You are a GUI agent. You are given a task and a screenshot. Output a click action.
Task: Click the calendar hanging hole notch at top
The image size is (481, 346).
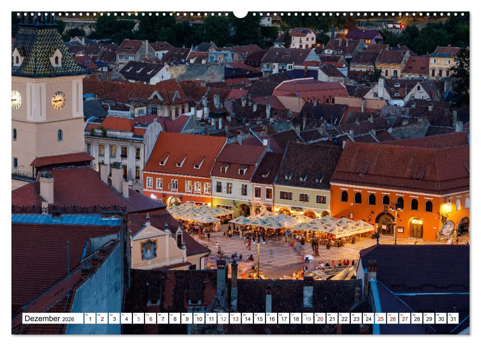(240, 14)
